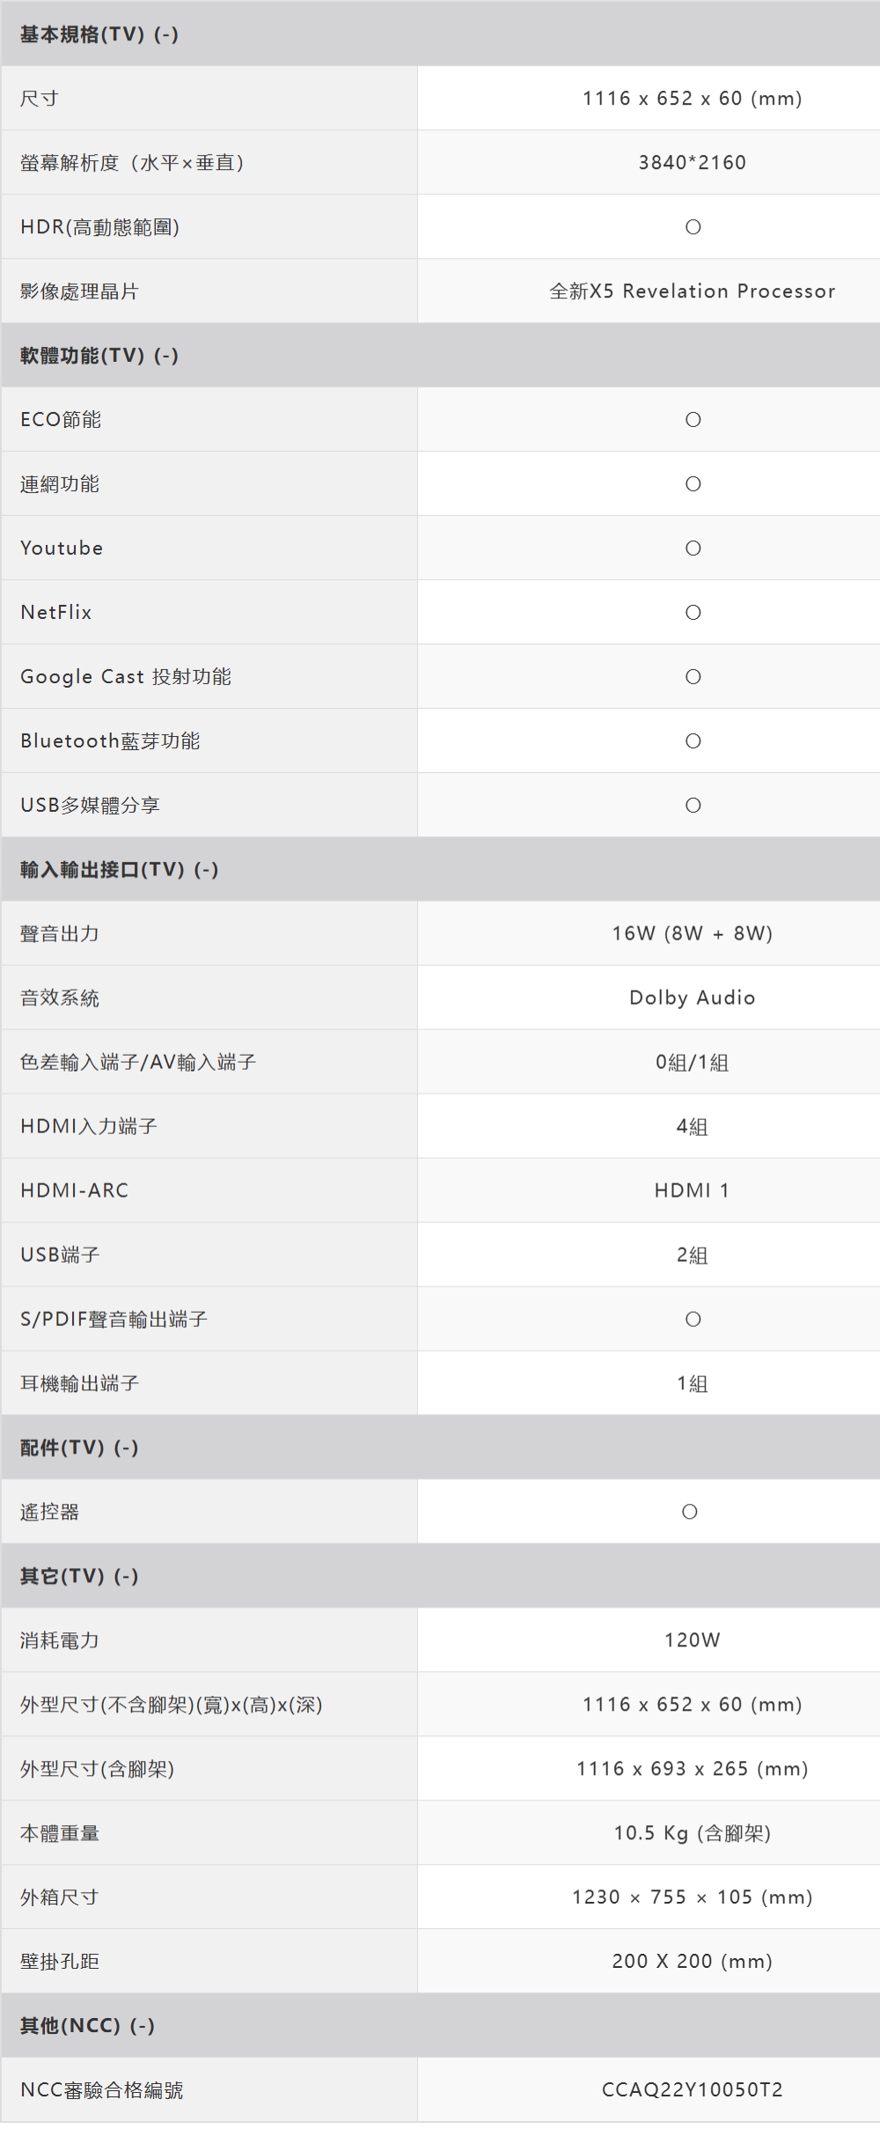Click the circle mark in S/PDIF row
Screen dimensions: 880x2129
pos(693,1320)
